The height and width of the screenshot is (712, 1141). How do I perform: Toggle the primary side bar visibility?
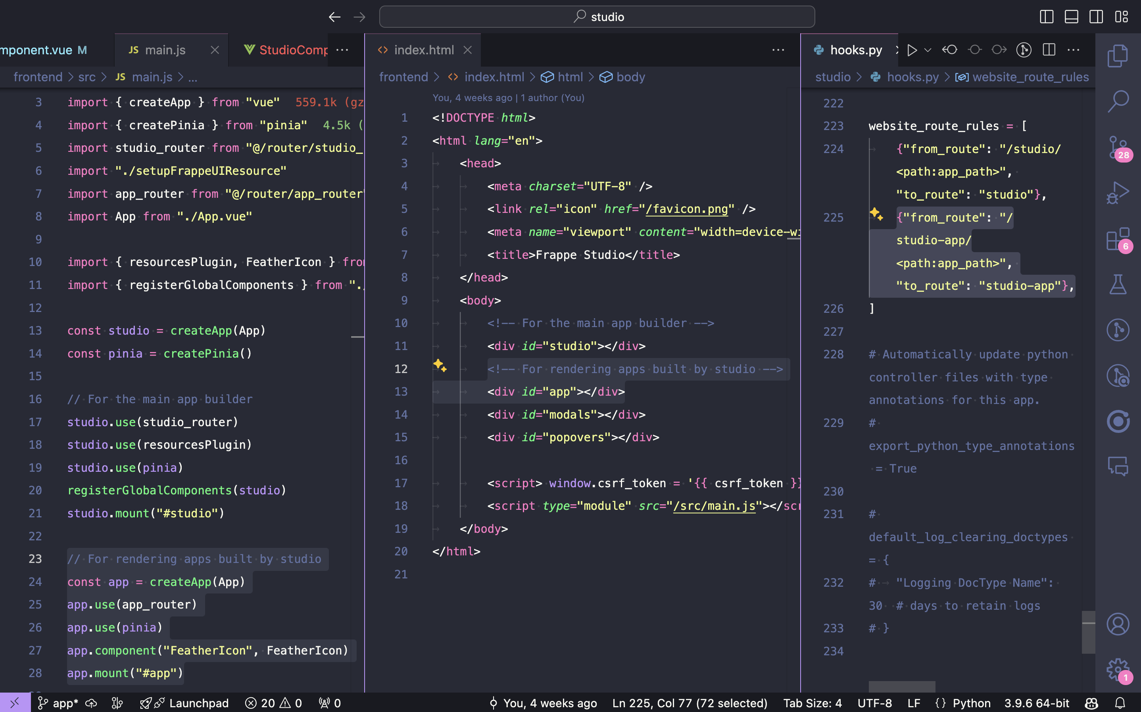click(x=1046, y=17)
